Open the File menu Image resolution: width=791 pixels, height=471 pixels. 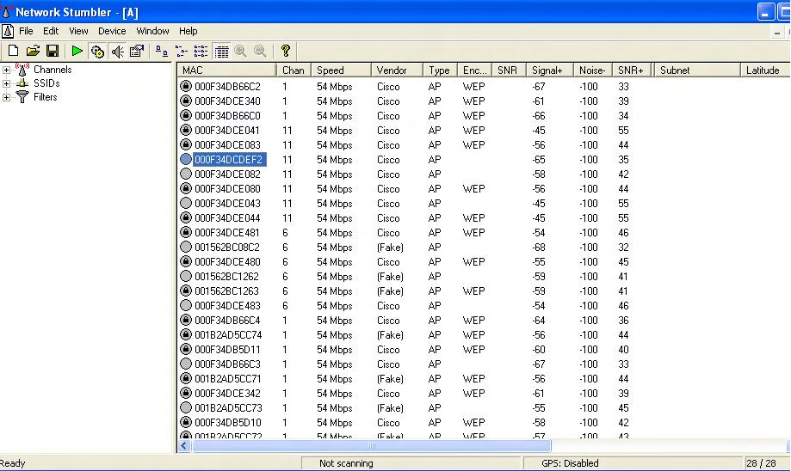pos(26,31)
